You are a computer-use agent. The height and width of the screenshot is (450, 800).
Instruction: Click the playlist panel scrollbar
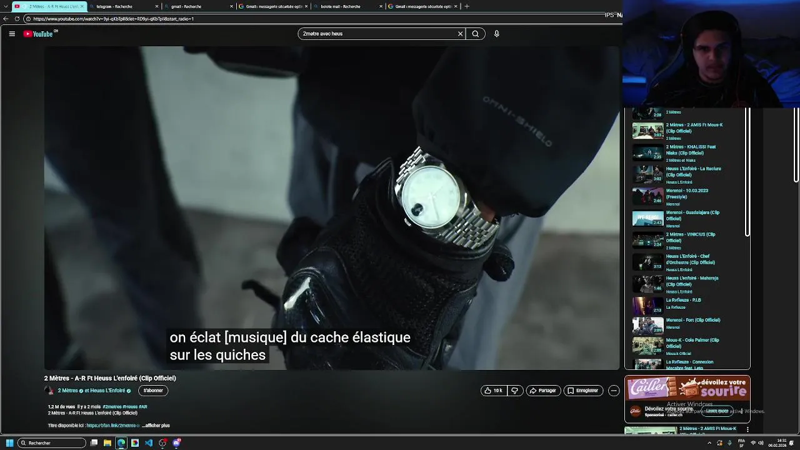(747, 172)
